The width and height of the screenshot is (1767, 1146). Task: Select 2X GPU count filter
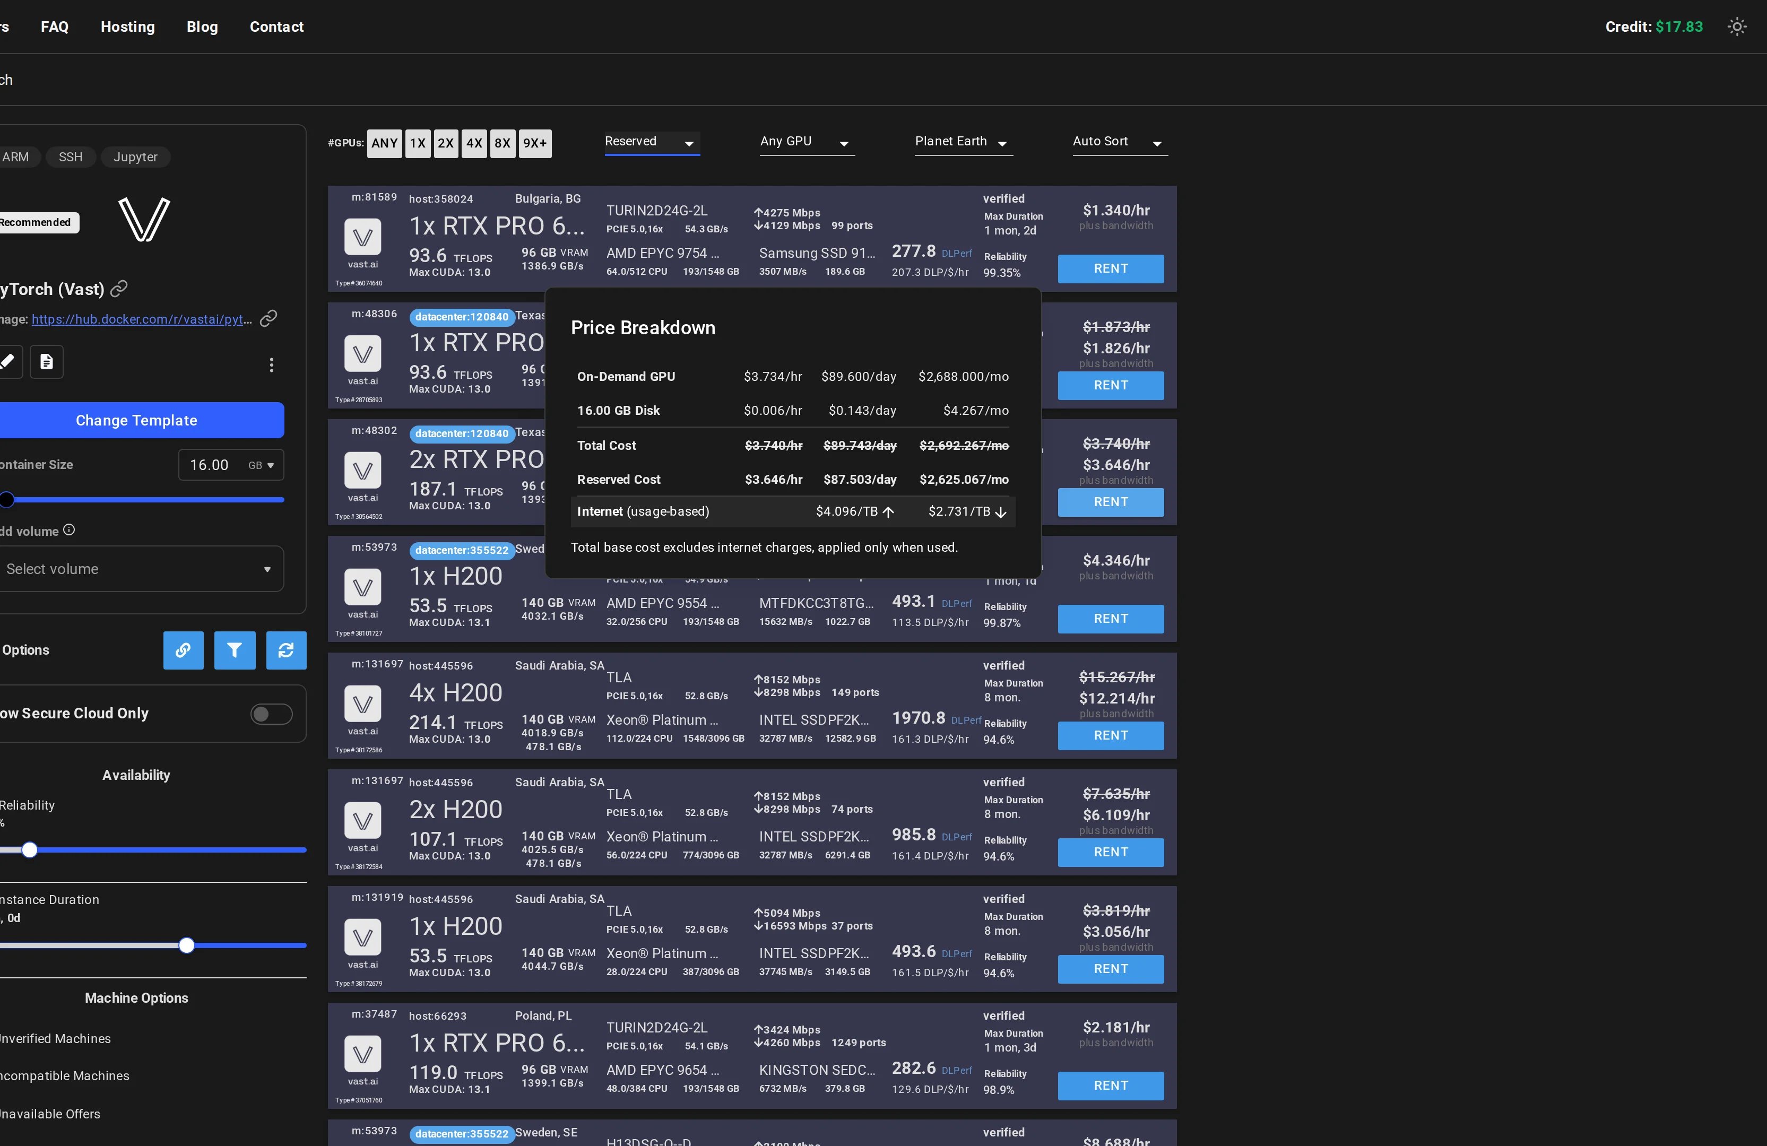pos(445,143)
